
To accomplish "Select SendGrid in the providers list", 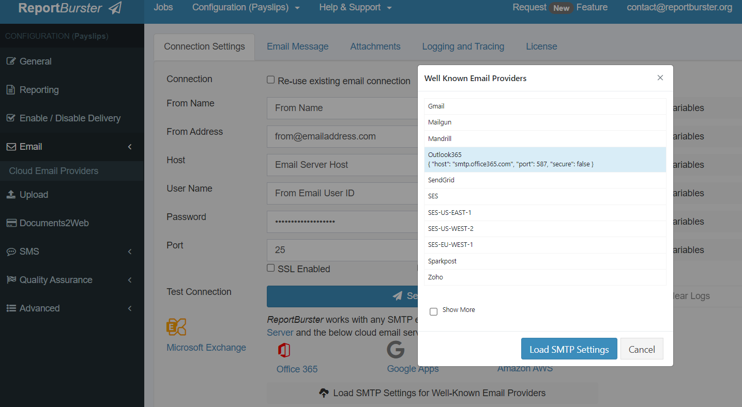I will 545,180.
